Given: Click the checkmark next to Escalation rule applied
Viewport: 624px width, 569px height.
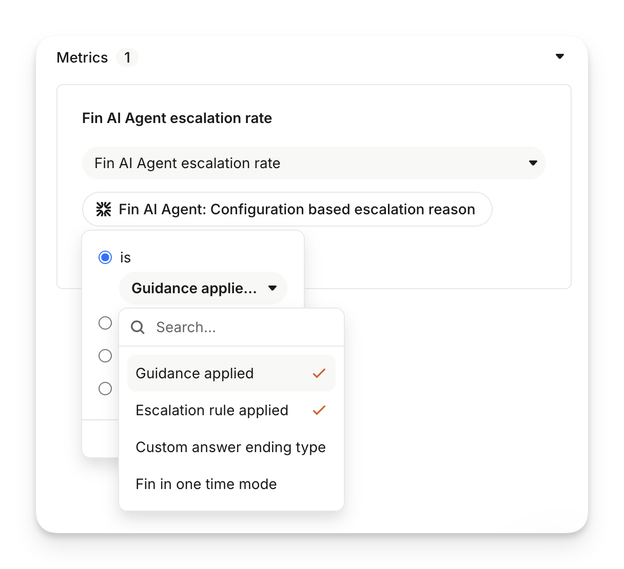Looking at the screenshot, I should (319, 410).
